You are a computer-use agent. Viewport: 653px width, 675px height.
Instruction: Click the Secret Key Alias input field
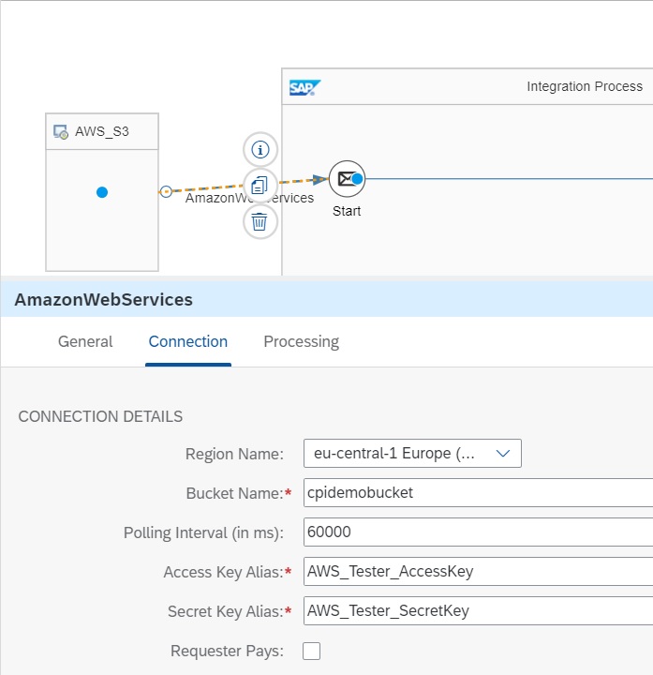coord(479,611)
